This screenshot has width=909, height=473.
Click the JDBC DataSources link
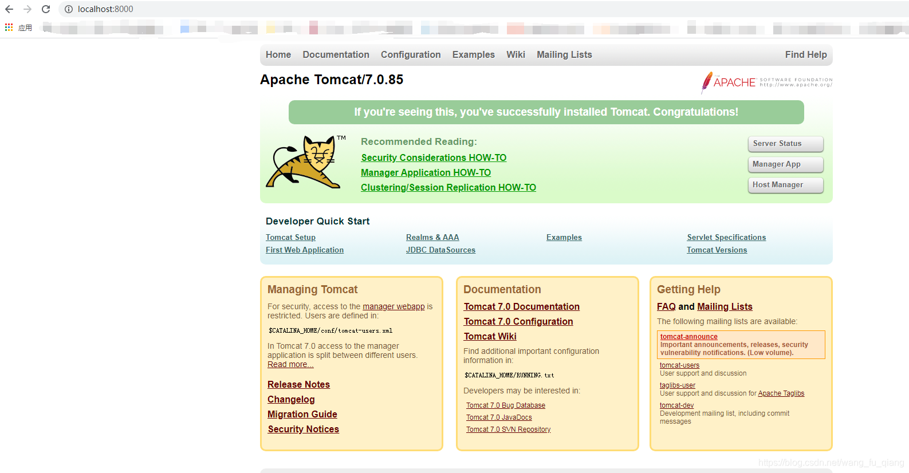tap(440, 250)
